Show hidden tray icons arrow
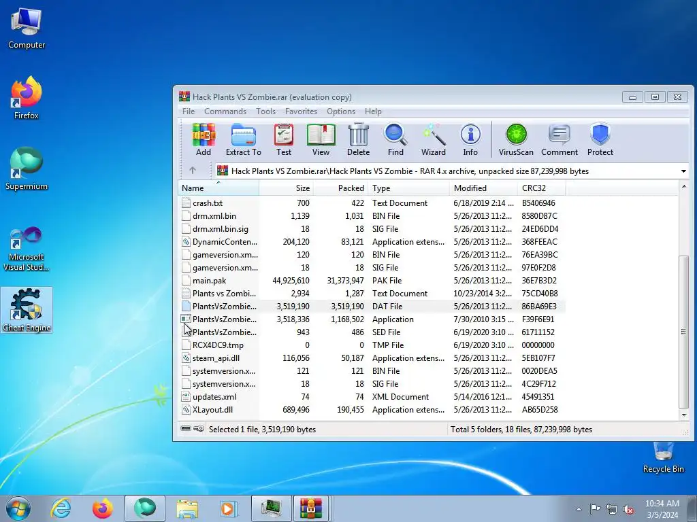 [x=579, y=509]
